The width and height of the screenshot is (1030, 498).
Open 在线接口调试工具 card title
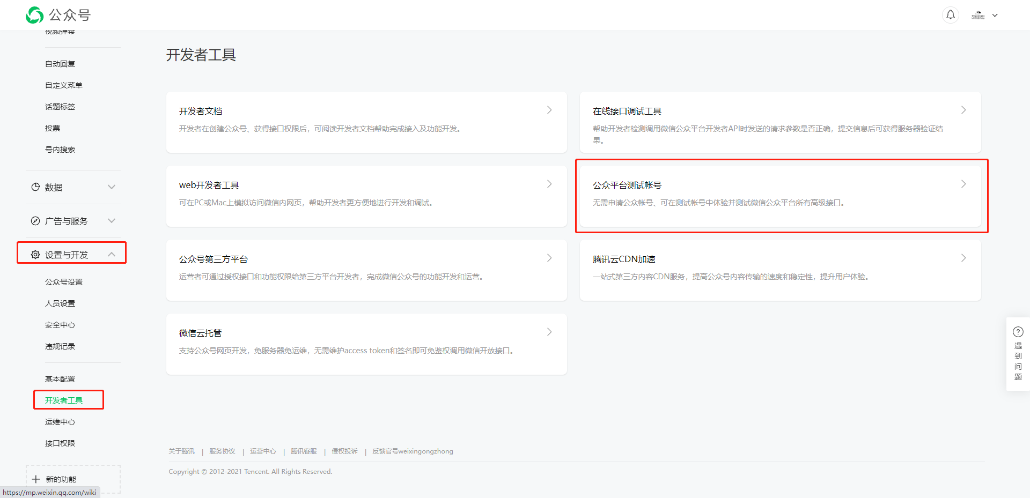pos(627,111)
